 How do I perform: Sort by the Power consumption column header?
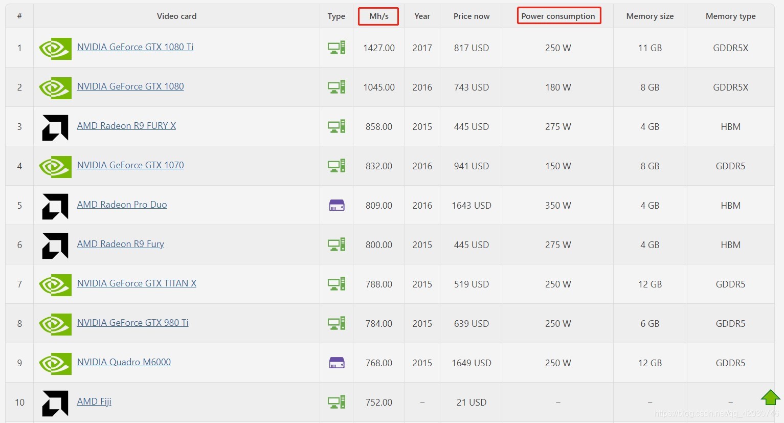click(558, 16)
